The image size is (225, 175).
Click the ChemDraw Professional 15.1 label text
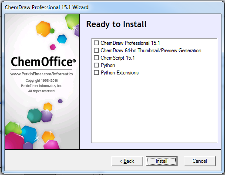point(130,43)
